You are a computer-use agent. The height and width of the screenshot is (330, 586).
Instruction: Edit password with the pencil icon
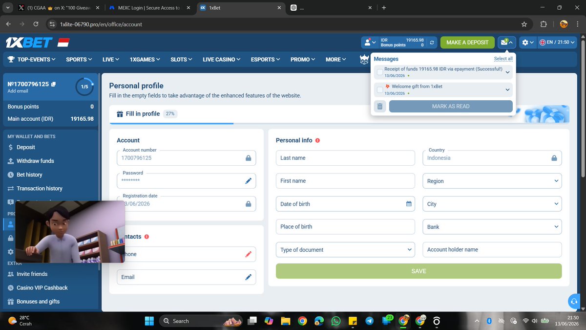[248, 181]
